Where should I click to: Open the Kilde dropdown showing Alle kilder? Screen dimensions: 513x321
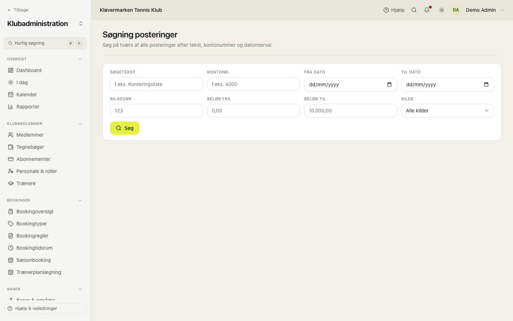coord(447,111)
